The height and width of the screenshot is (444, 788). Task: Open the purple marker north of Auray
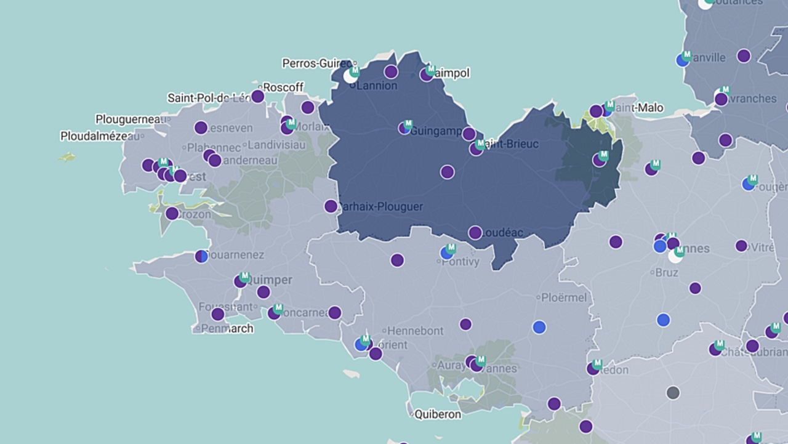465,324
